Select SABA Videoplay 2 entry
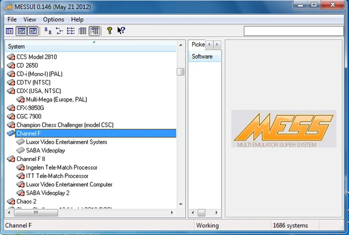 coord(48,193)
